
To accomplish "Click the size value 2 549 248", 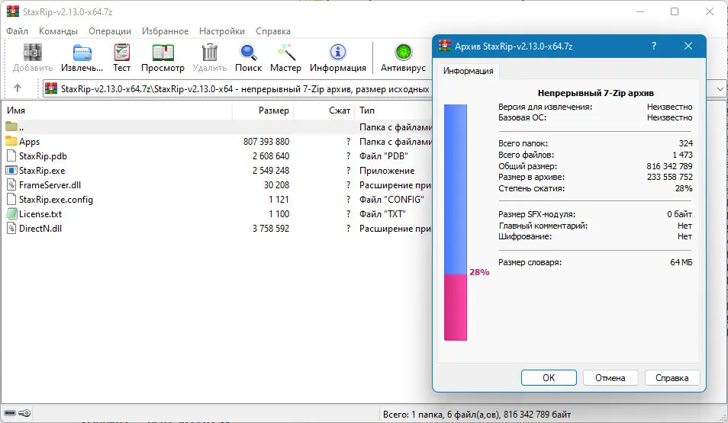I will tap(271, 170).
